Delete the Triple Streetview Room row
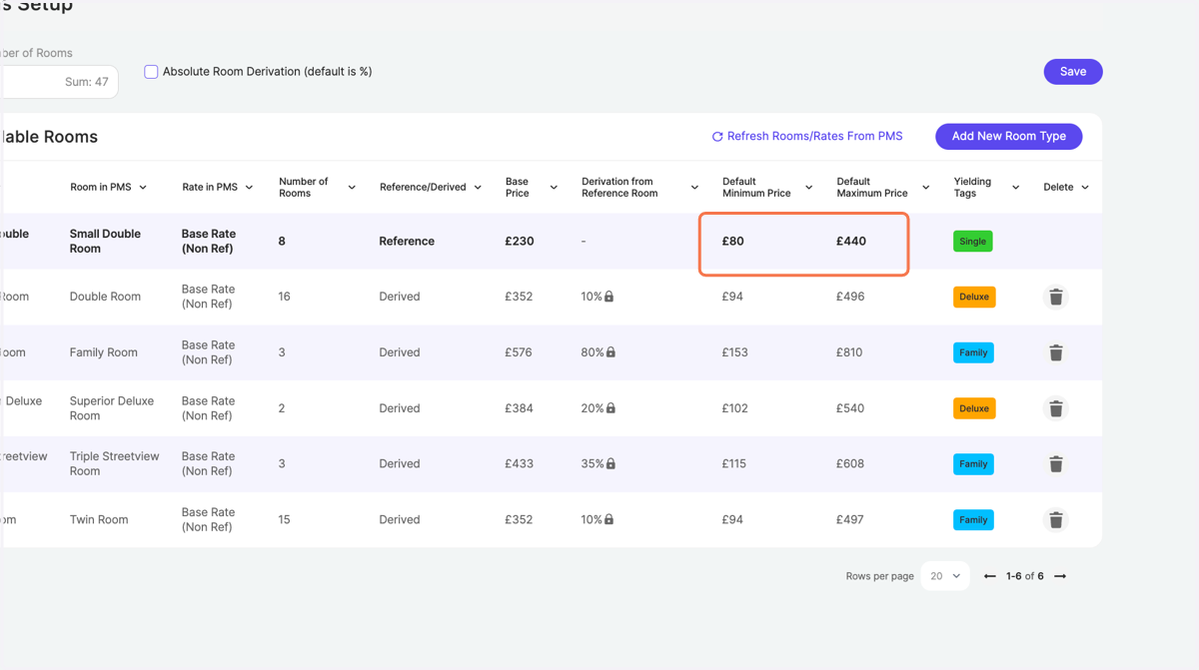This screenshot has width=1199, height=670. 1055,464
